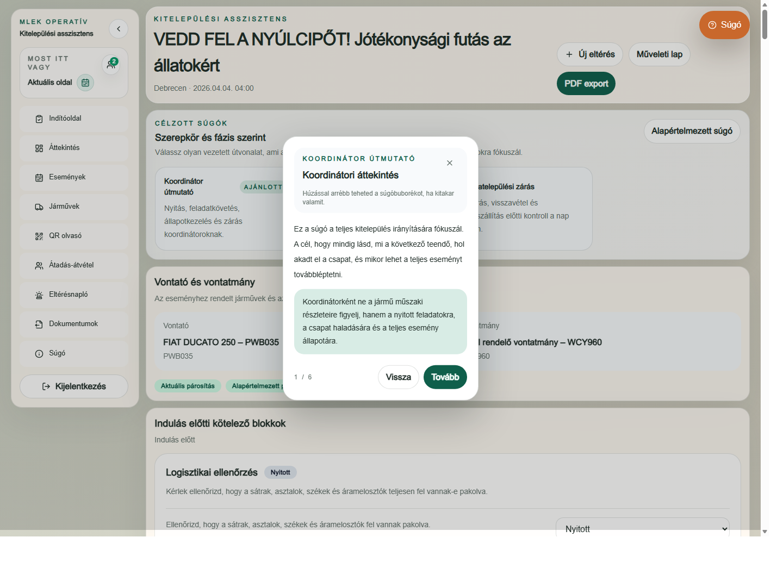Export the event with PDF export
The image size is (783, 587).
pos(586,83)
